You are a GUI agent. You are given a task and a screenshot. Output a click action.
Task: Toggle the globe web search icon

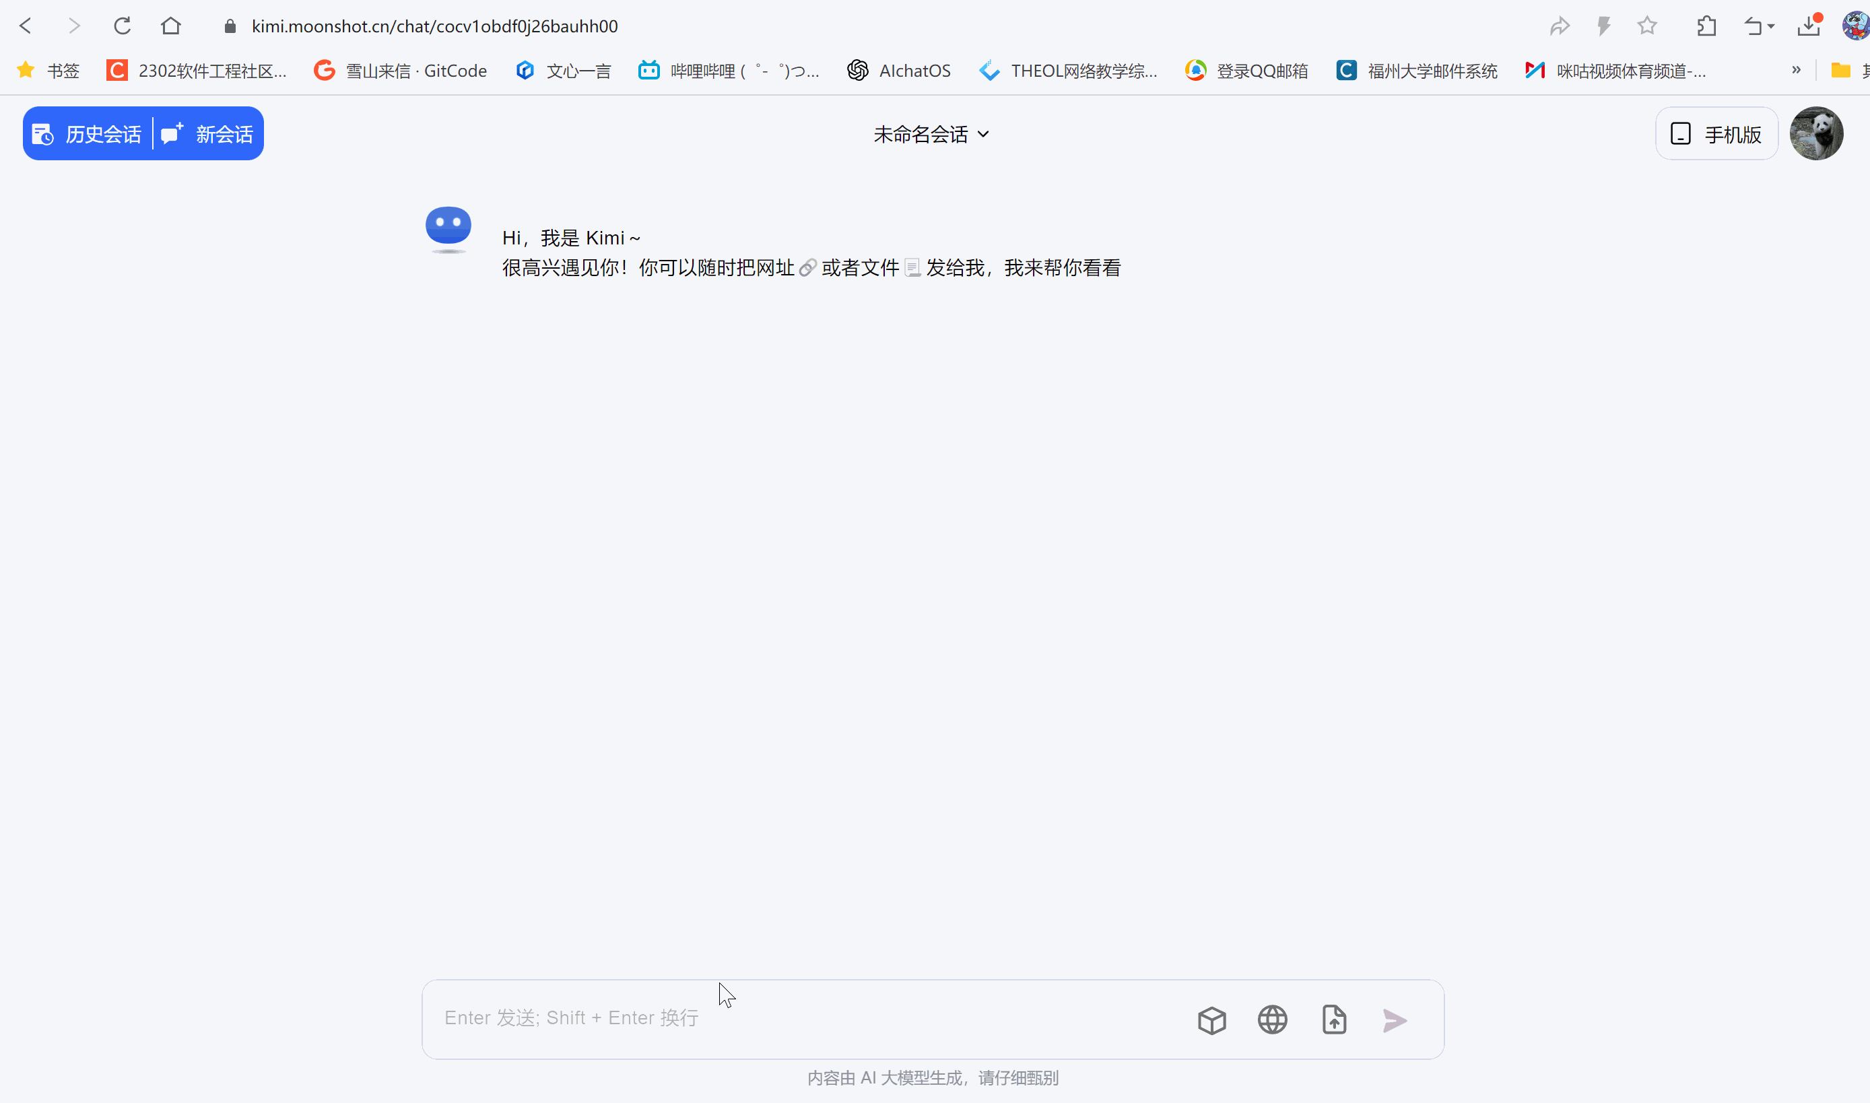coord(1273,1020)
